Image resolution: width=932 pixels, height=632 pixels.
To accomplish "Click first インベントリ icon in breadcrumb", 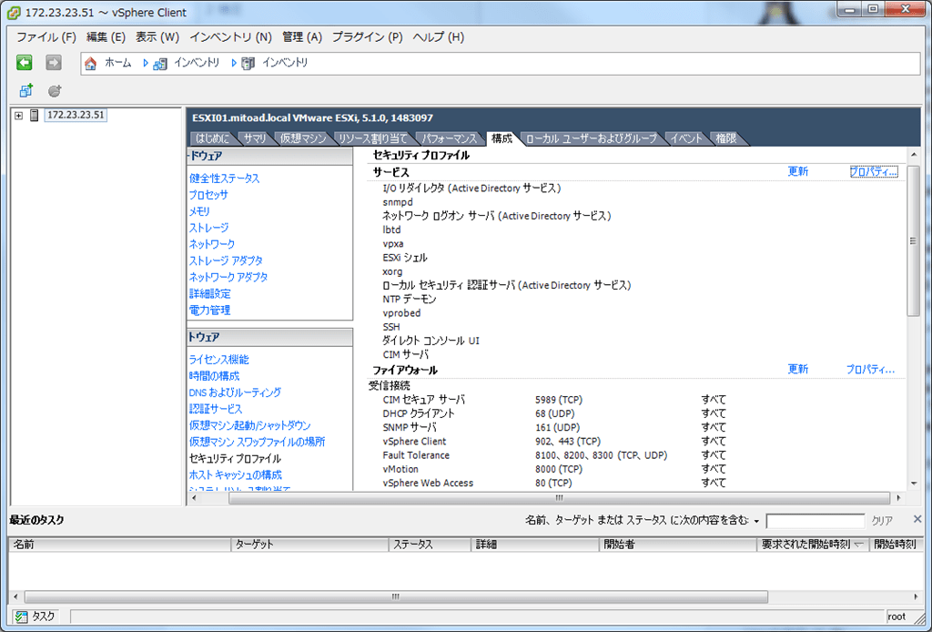I will (x=160, y=64).
